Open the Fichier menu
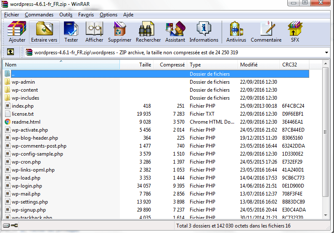The width and height of the screenshot is (334, 233). (x=11, y=15)
